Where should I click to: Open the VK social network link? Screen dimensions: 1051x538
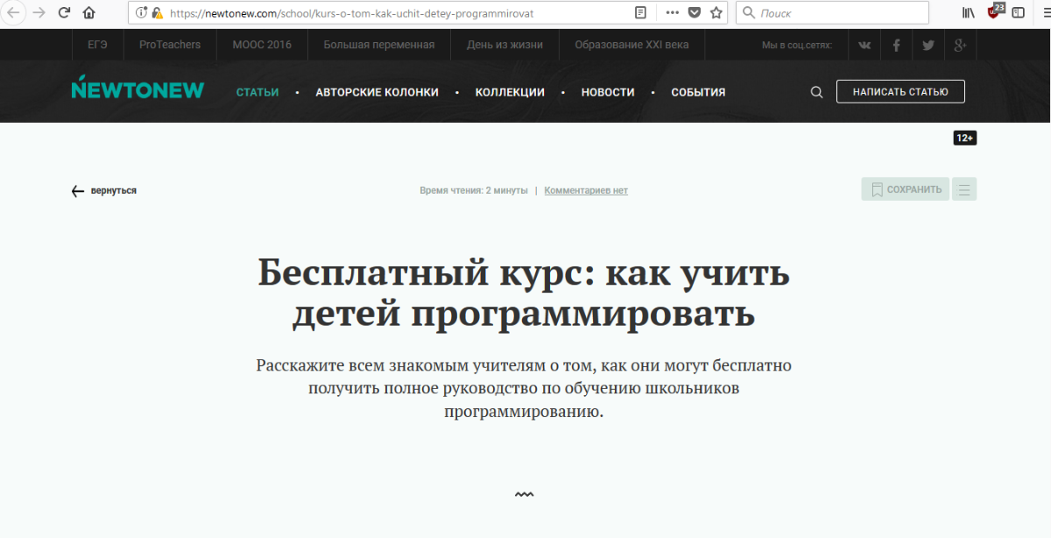(x=864, y=46)
